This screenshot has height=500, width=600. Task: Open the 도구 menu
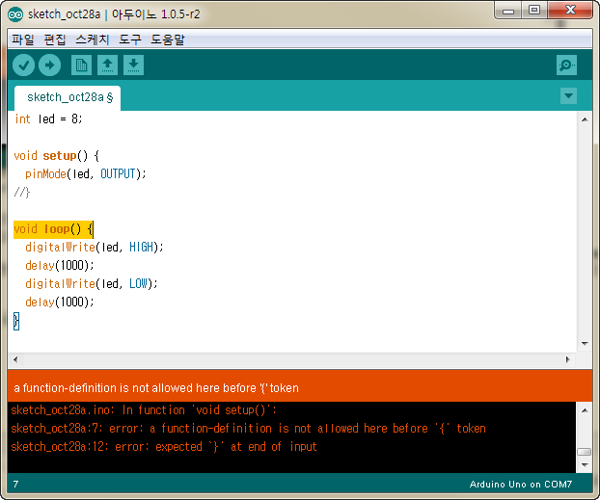coord(130,39)
